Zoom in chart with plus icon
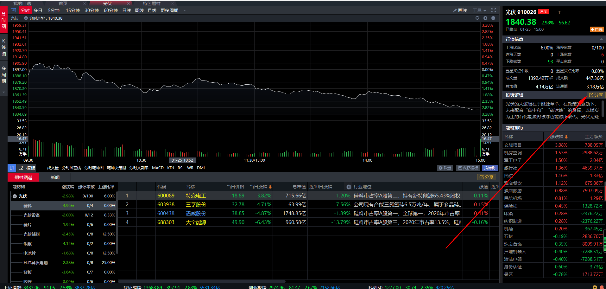This screenshot has width=606, height=289. tap(485, 18)
